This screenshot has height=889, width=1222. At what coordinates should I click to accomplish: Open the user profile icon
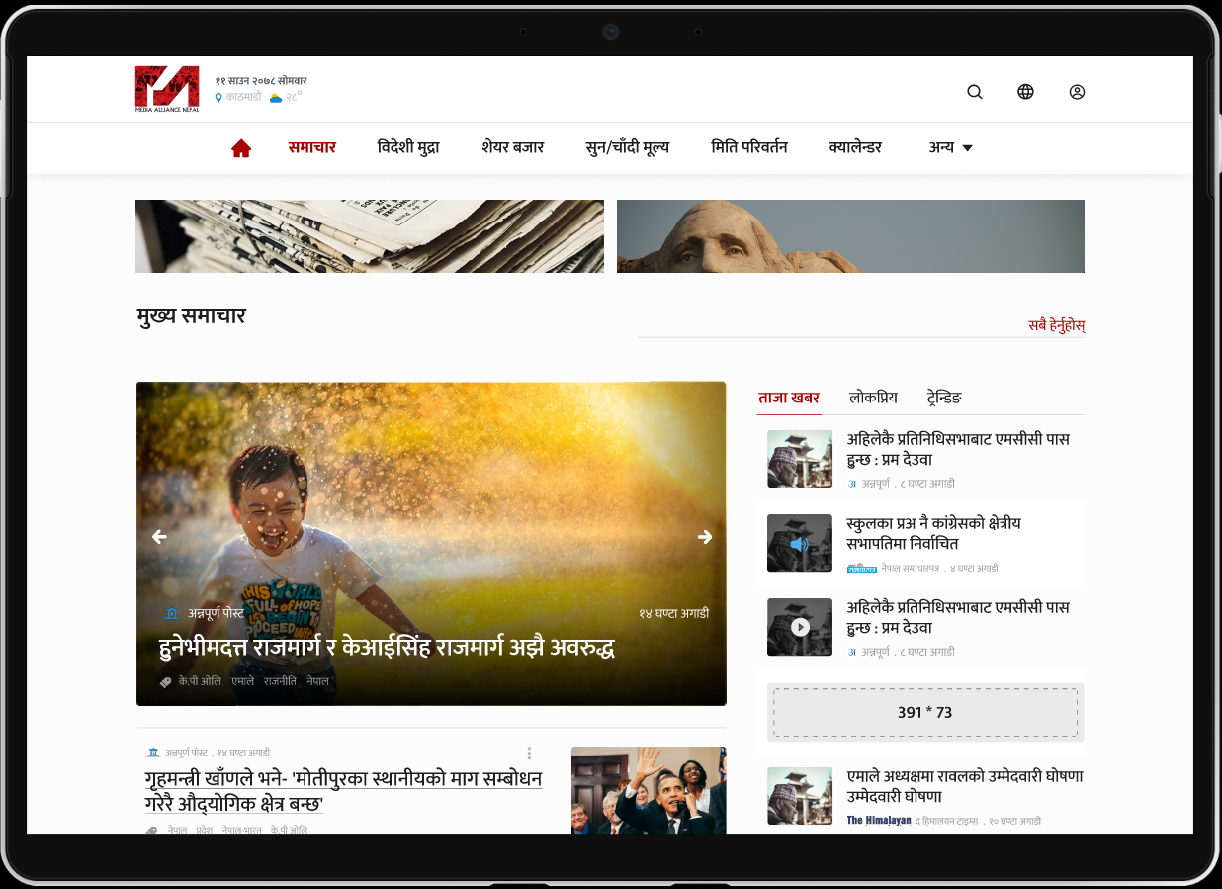[1077, 92]
